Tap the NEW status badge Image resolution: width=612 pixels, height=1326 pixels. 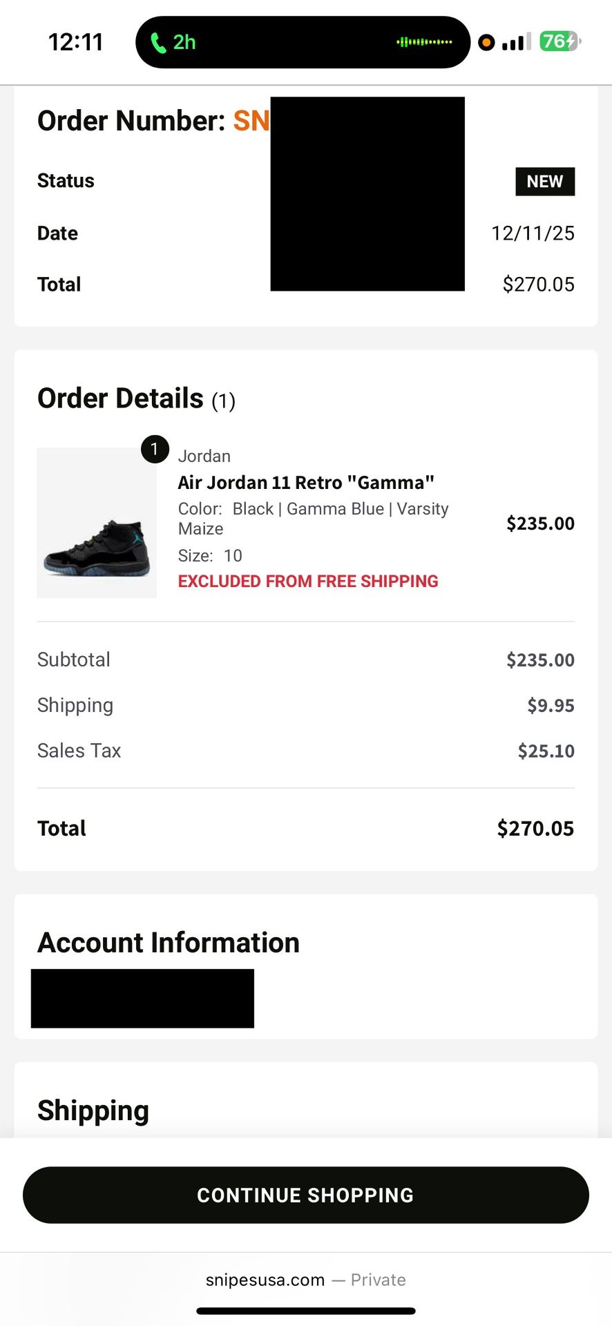click(545, 182)
